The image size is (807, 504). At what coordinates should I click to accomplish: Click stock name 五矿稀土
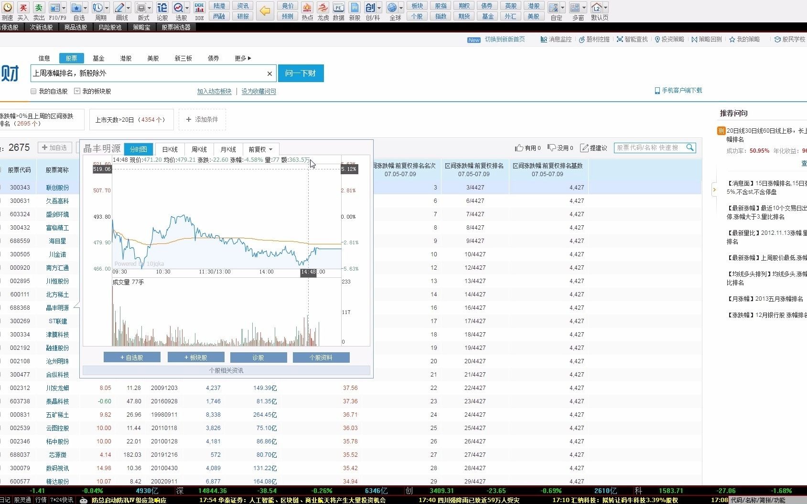(57, 415)
